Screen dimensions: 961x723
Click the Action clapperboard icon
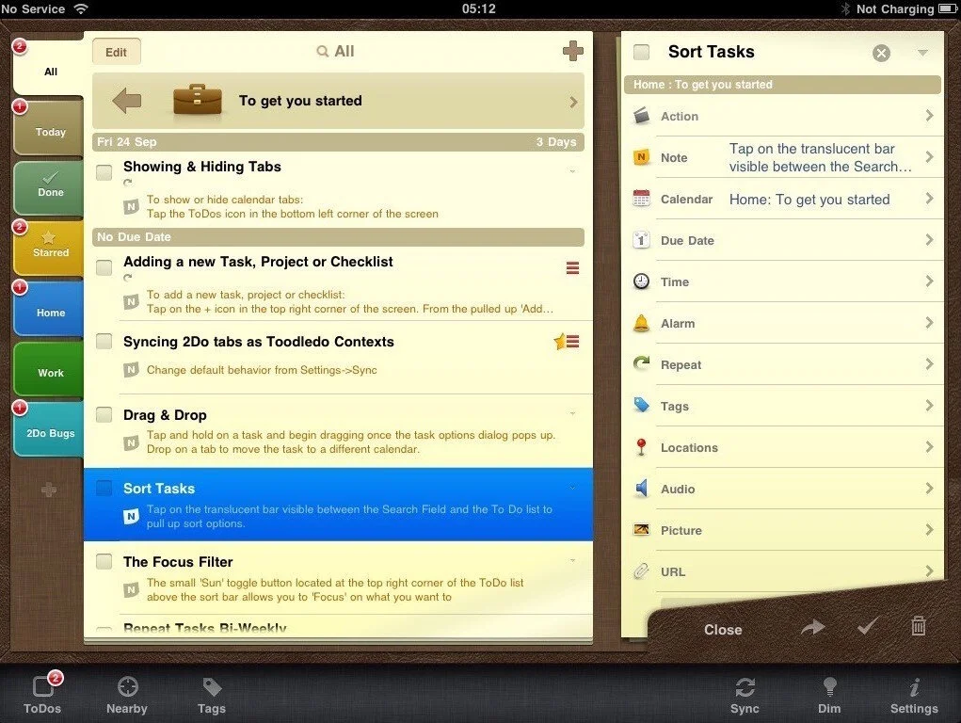pyautogui.click(x=641, y=115)
